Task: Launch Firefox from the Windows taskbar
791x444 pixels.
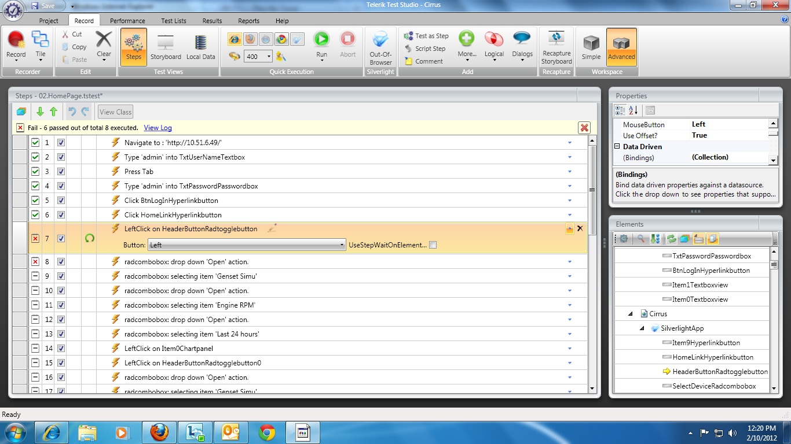Action: click(159, 432)
